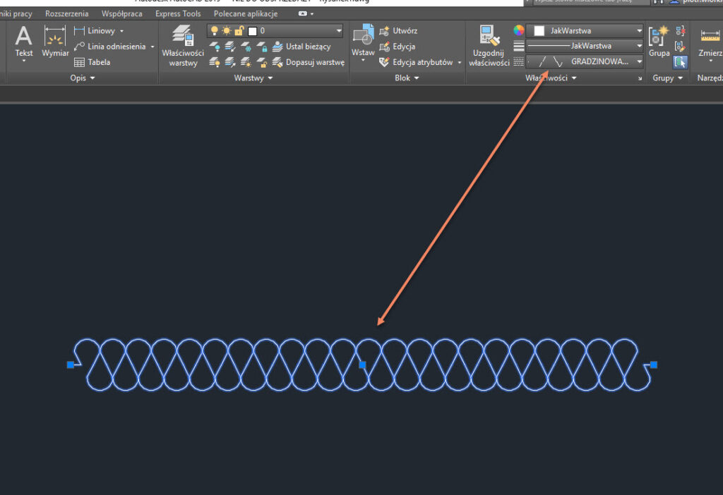Select the Tekst (text) tool

[24, 42]
